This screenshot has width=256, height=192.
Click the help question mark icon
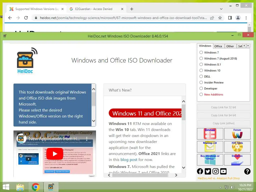(247, 171)
